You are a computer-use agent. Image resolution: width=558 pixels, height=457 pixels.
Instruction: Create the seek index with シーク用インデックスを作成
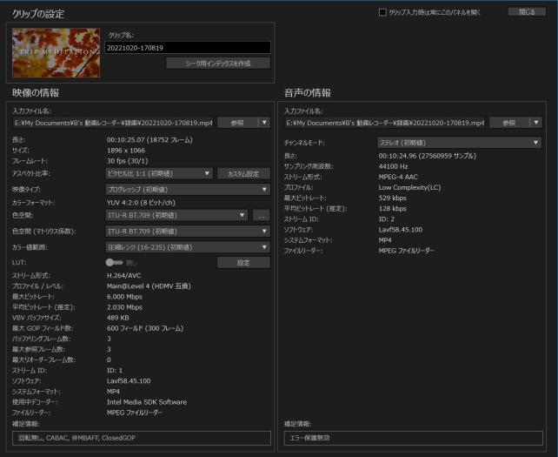(x=218, y=64)
